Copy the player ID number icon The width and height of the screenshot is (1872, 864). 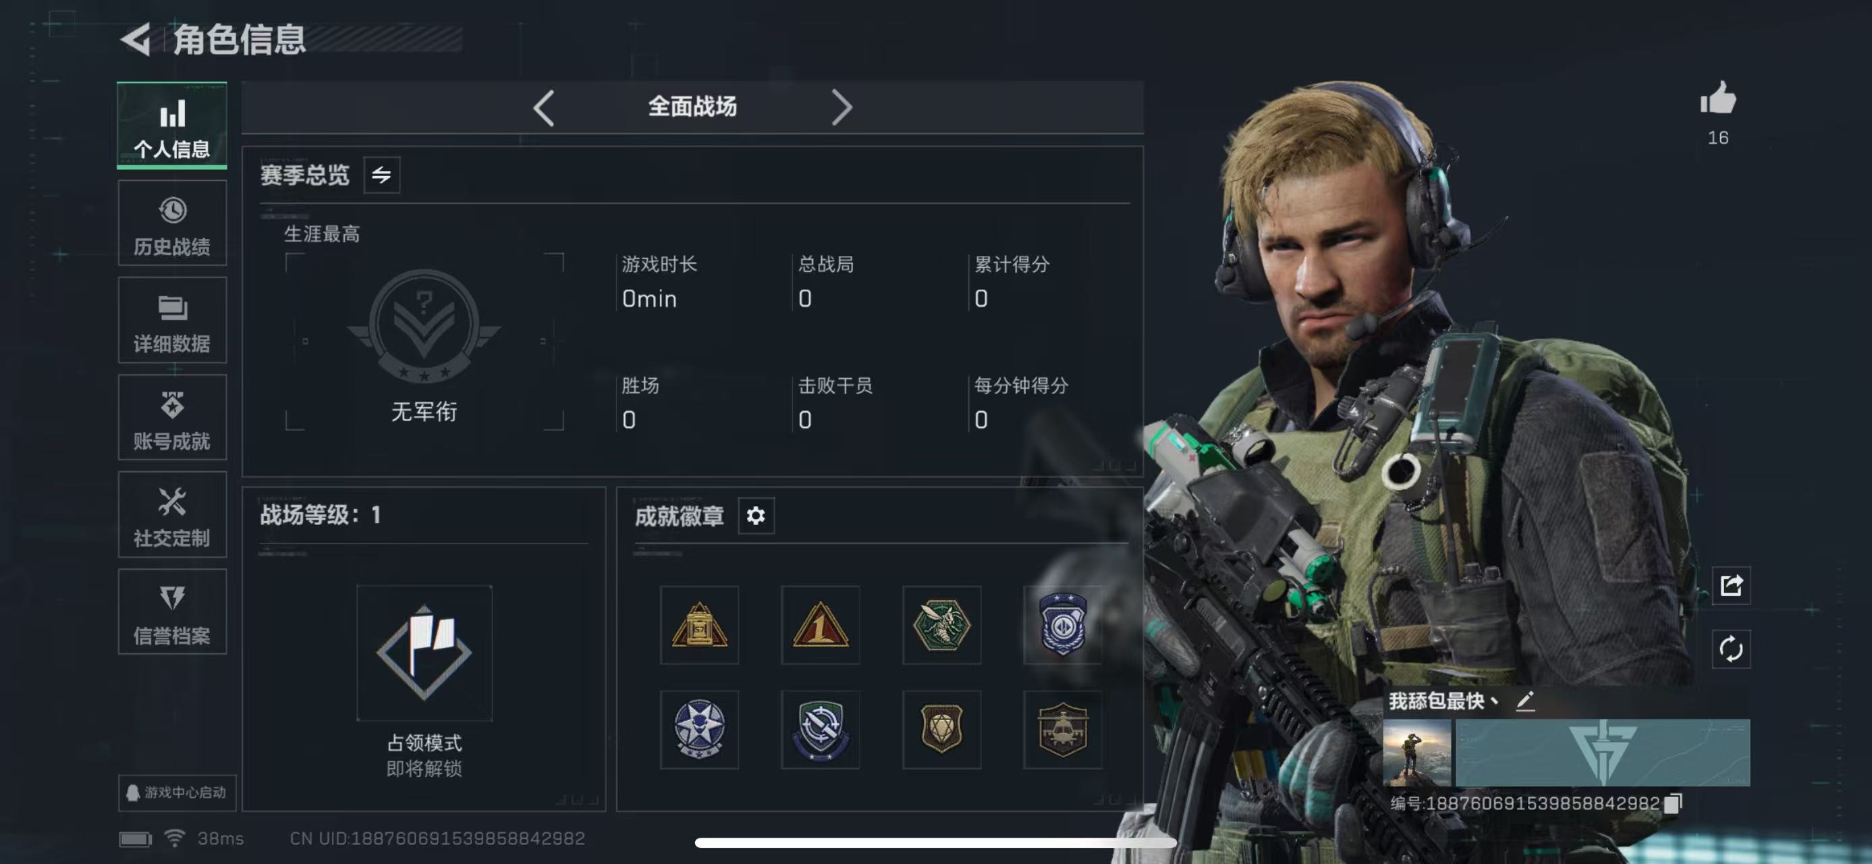pos(1673,803)
